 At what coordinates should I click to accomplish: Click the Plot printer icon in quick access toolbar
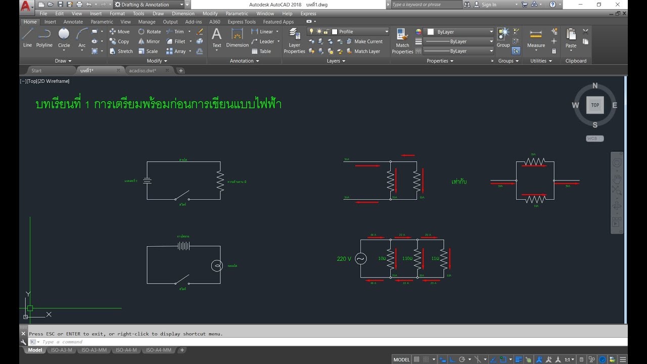(x=79, y=5)
